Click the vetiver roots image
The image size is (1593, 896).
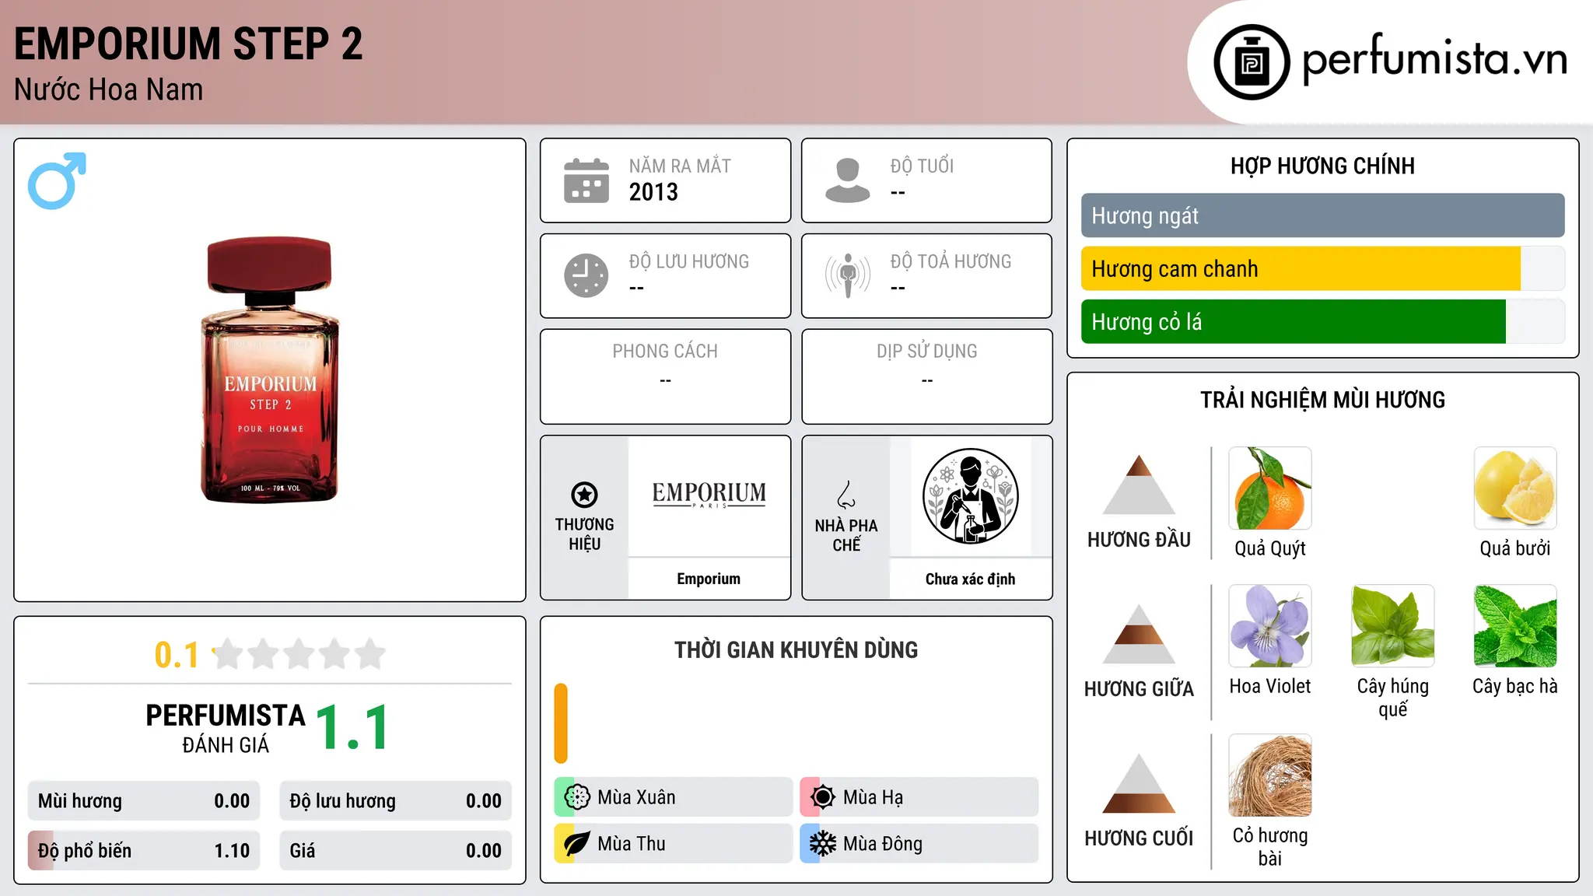click(1270, 775)
